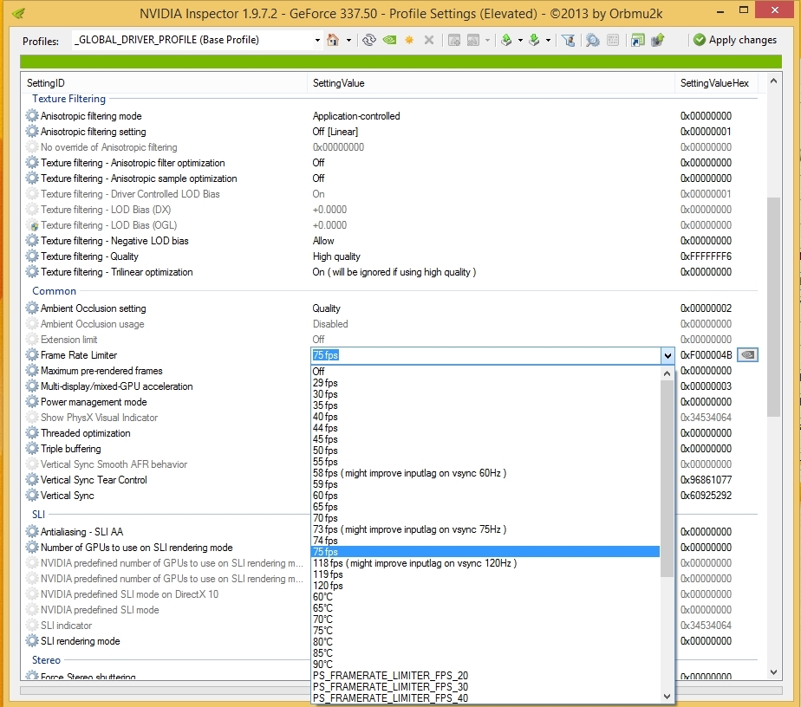Click the Stereo group header
Image resolution: width=801 pixels, height=707 pixels.
(46, 660)
